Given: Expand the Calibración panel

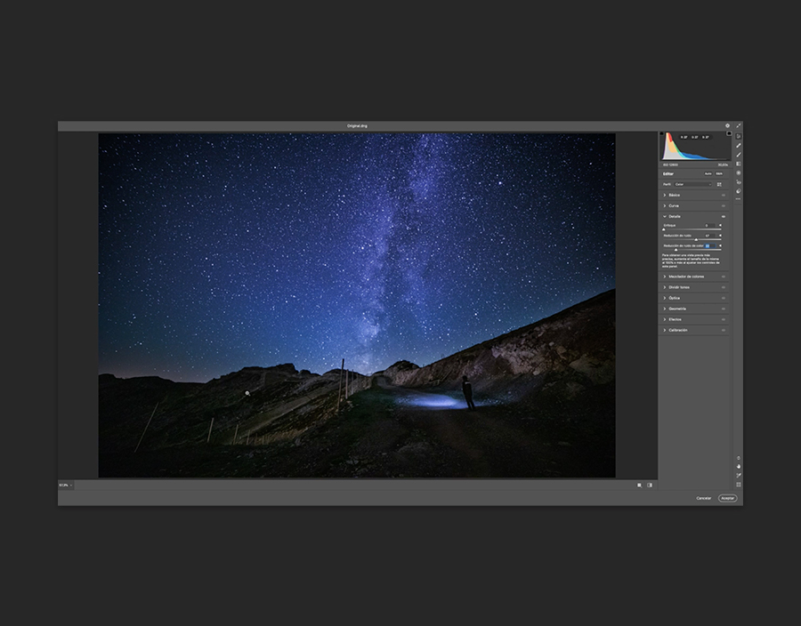Looking at the screenshot, I should pyautogui.click(x=665, y=330).
